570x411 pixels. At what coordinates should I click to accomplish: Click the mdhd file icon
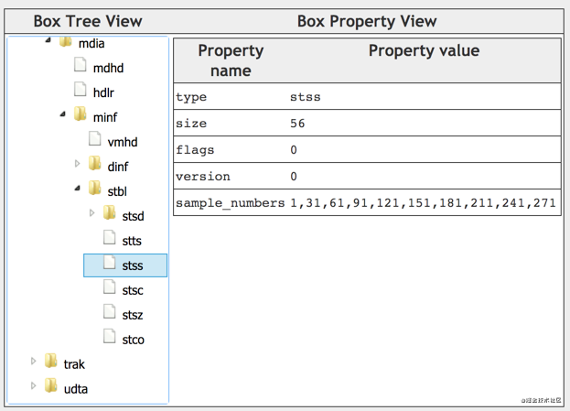point(80,65)
